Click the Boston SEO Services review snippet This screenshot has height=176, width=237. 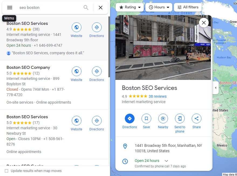coord(48,53)
